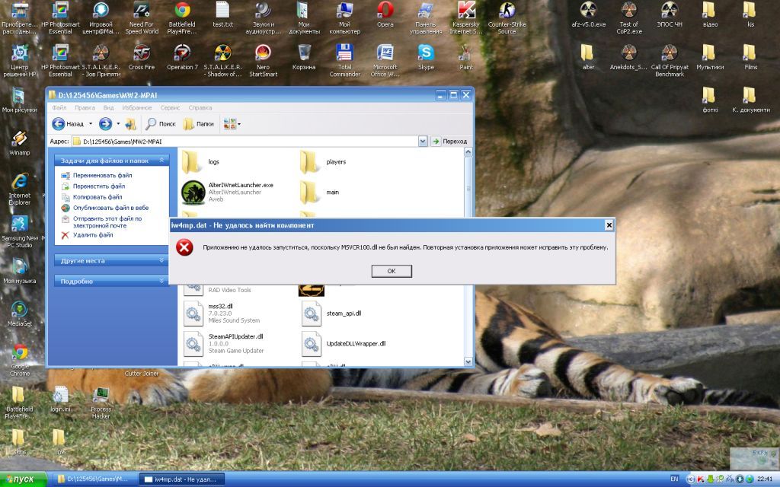
Task: Click OK in the MSVCR100.dll error dialog
Action: (x=392, y=271)
